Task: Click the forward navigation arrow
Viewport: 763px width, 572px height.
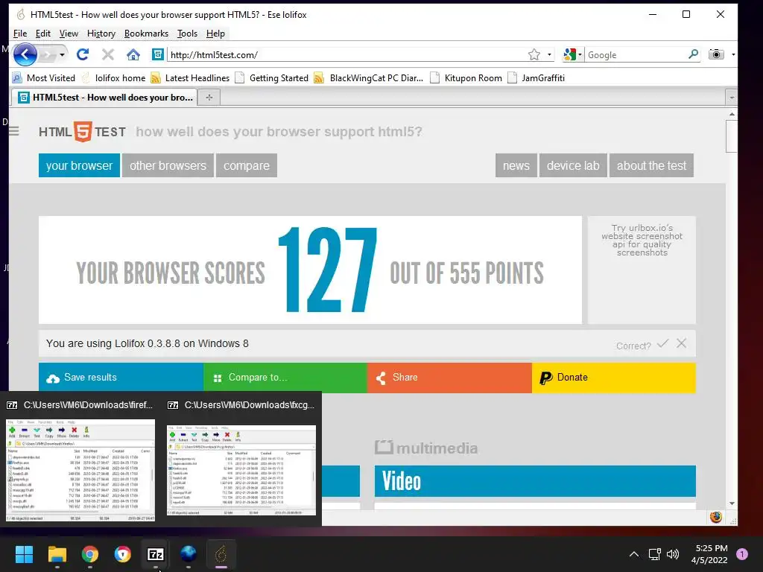Action: click(48, 54)
